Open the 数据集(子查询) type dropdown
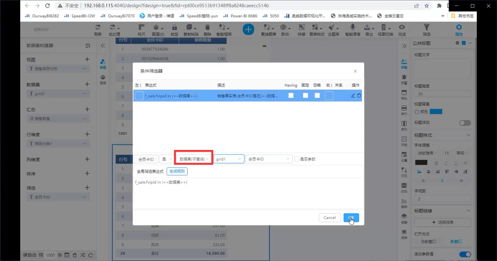497x261 pixels. click(194, 159)
